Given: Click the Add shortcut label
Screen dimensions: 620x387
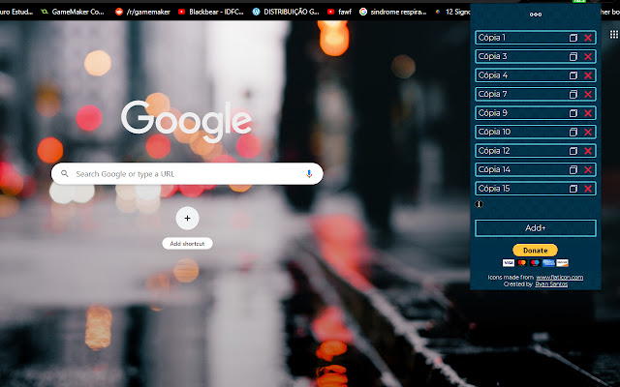Looking at the screenshot, I should pos(187,244).
